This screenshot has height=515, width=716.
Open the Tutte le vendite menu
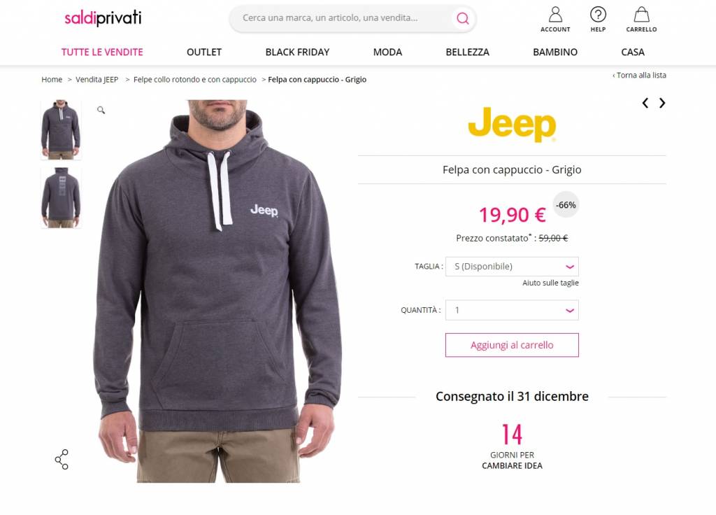[102, 52]
